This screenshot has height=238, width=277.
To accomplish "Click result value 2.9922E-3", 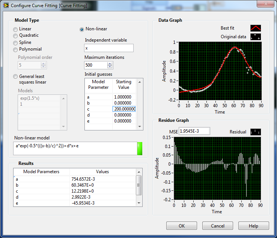I will (103, 197).
